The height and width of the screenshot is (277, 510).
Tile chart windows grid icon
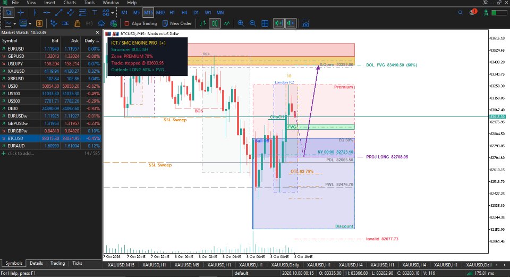pyautogui.click(x=265, y=23)
